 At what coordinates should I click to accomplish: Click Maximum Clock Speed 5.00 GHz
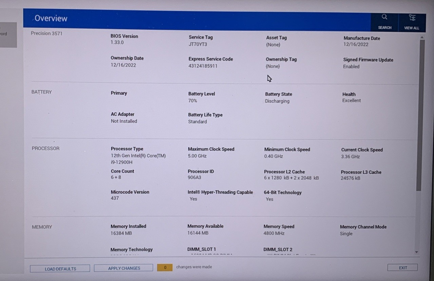point(197,156)
